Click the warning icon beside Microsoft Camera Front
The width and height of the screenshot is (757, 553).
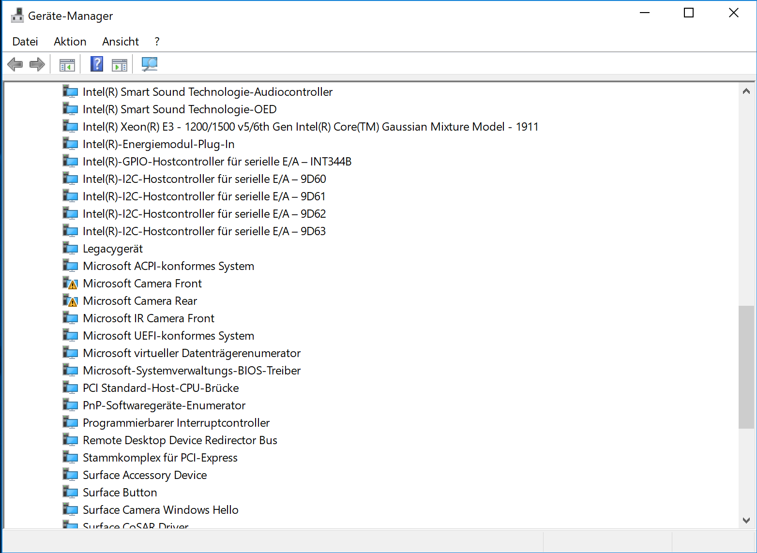tap(70, 283)
